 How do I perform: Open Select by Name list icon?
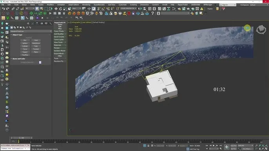click(x=42, y=9)
